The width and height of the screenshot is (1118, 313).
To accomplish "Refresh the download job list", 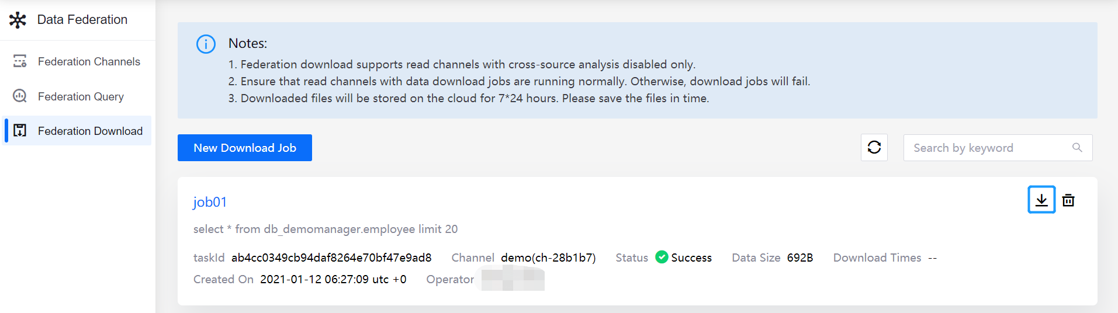I will pyautogui.click(x=874, y=147).
